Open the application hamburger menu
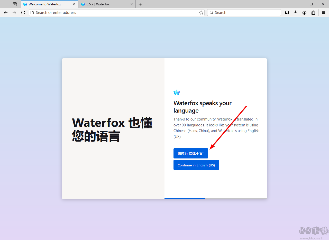 coord(323,12)
